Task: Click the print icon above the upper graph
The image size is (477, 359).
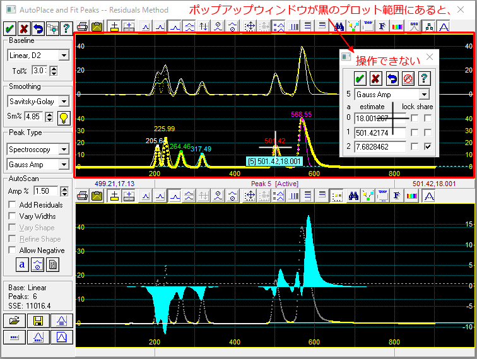Action: tap(82, 26)
